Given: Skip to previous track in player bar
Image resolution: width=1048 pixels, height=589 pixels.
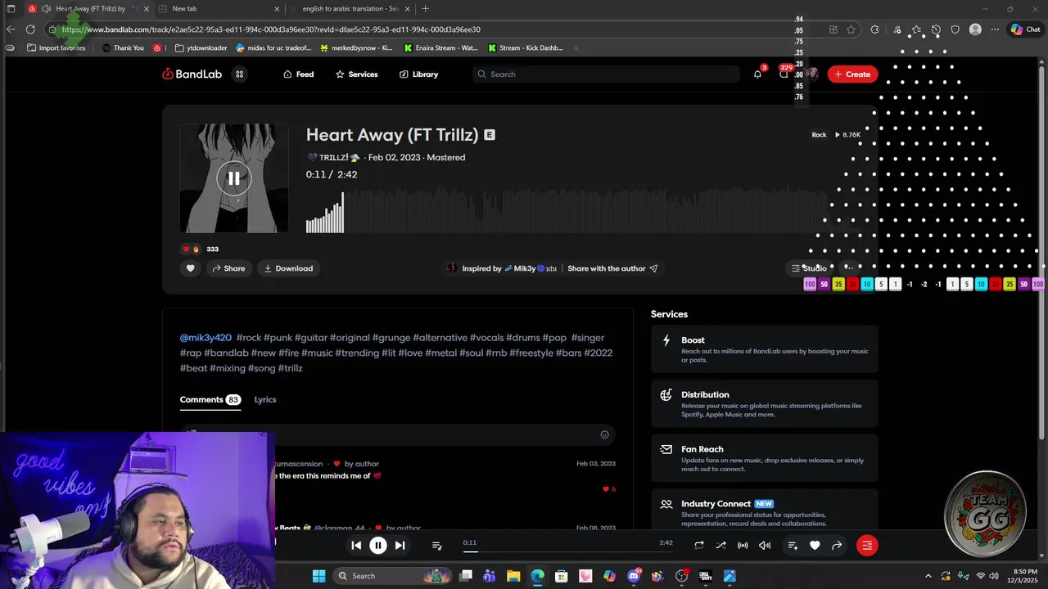Looking at the screenshot, I should (356, 545).
